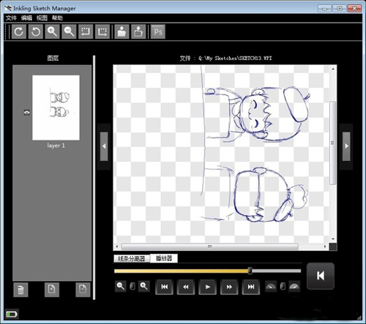Click the yellow playback progress slider handle

[x=250, y=271]
